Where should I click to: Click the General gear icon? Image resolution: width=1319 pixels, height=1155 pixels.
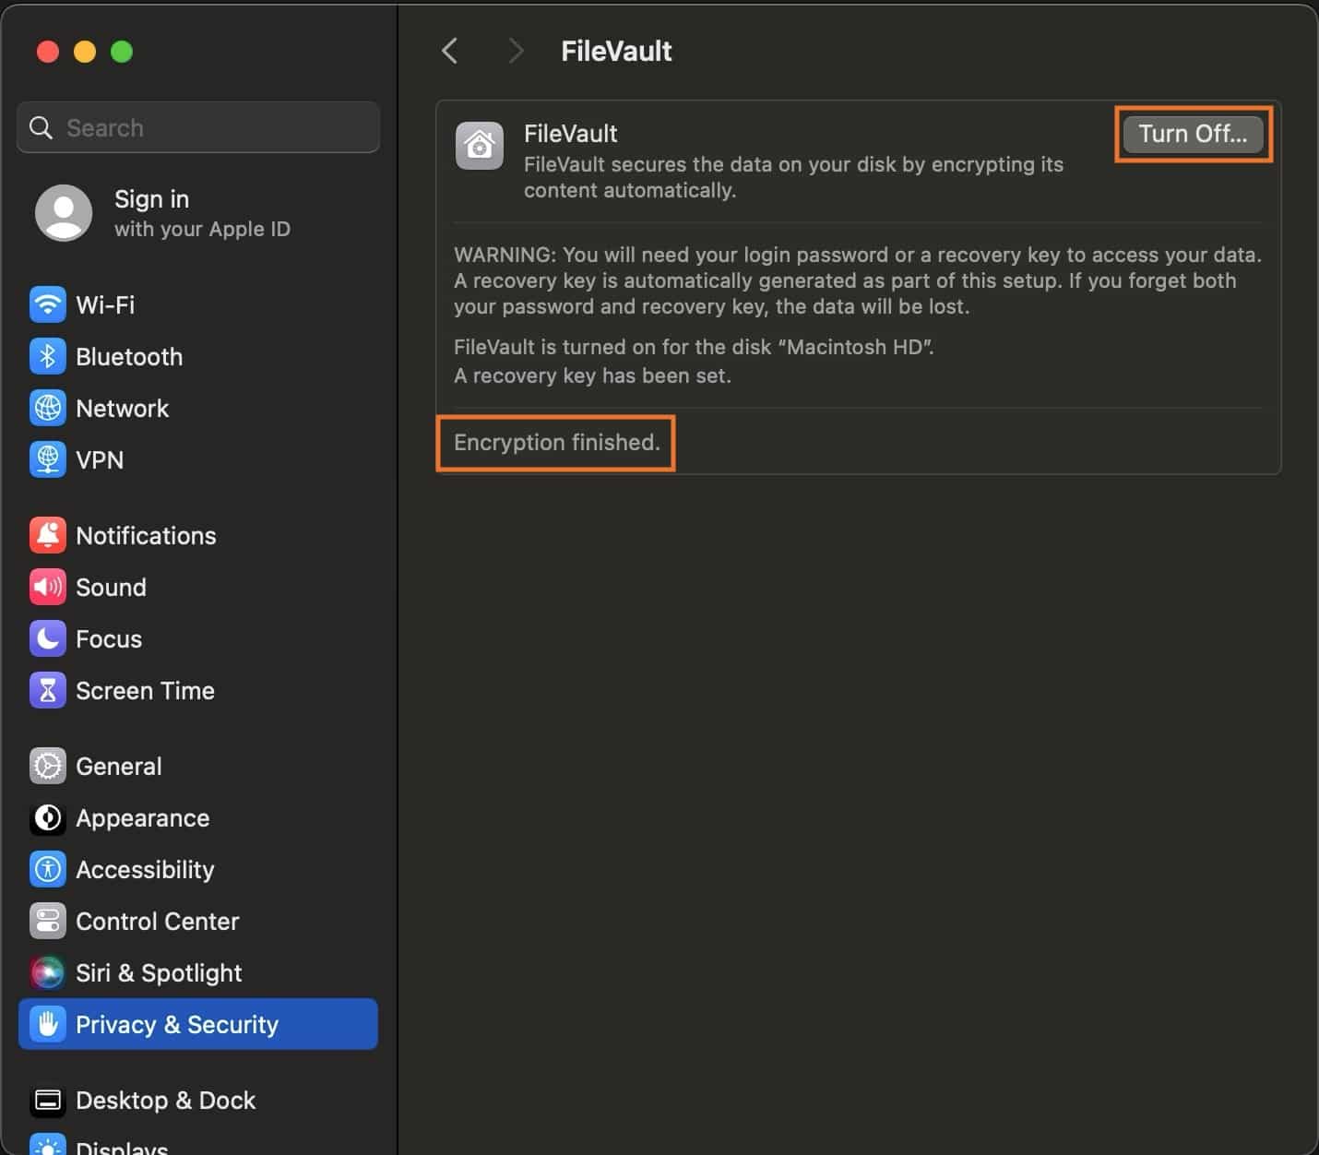[48, 766]
